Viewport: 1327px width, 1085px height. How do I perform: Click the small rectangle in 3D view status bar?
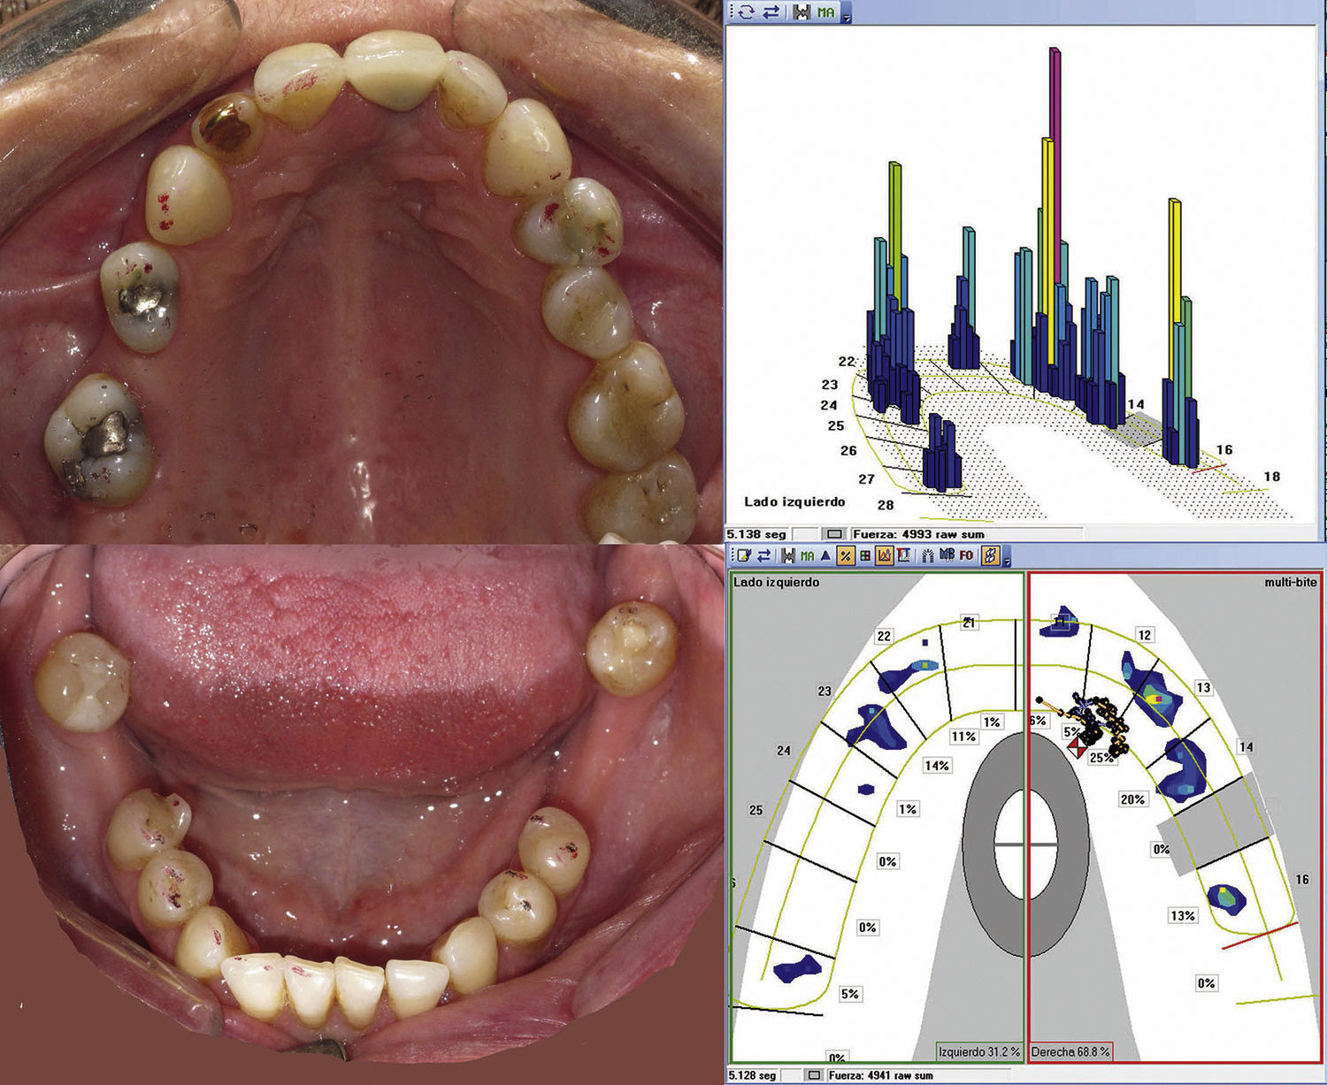click(833, 534)
